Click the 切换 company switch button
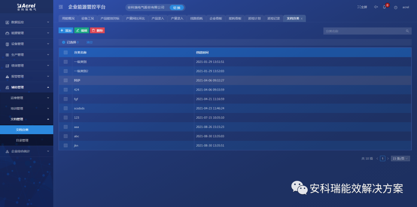This screenshot has width=417, height=207. (x=177, y=8)
